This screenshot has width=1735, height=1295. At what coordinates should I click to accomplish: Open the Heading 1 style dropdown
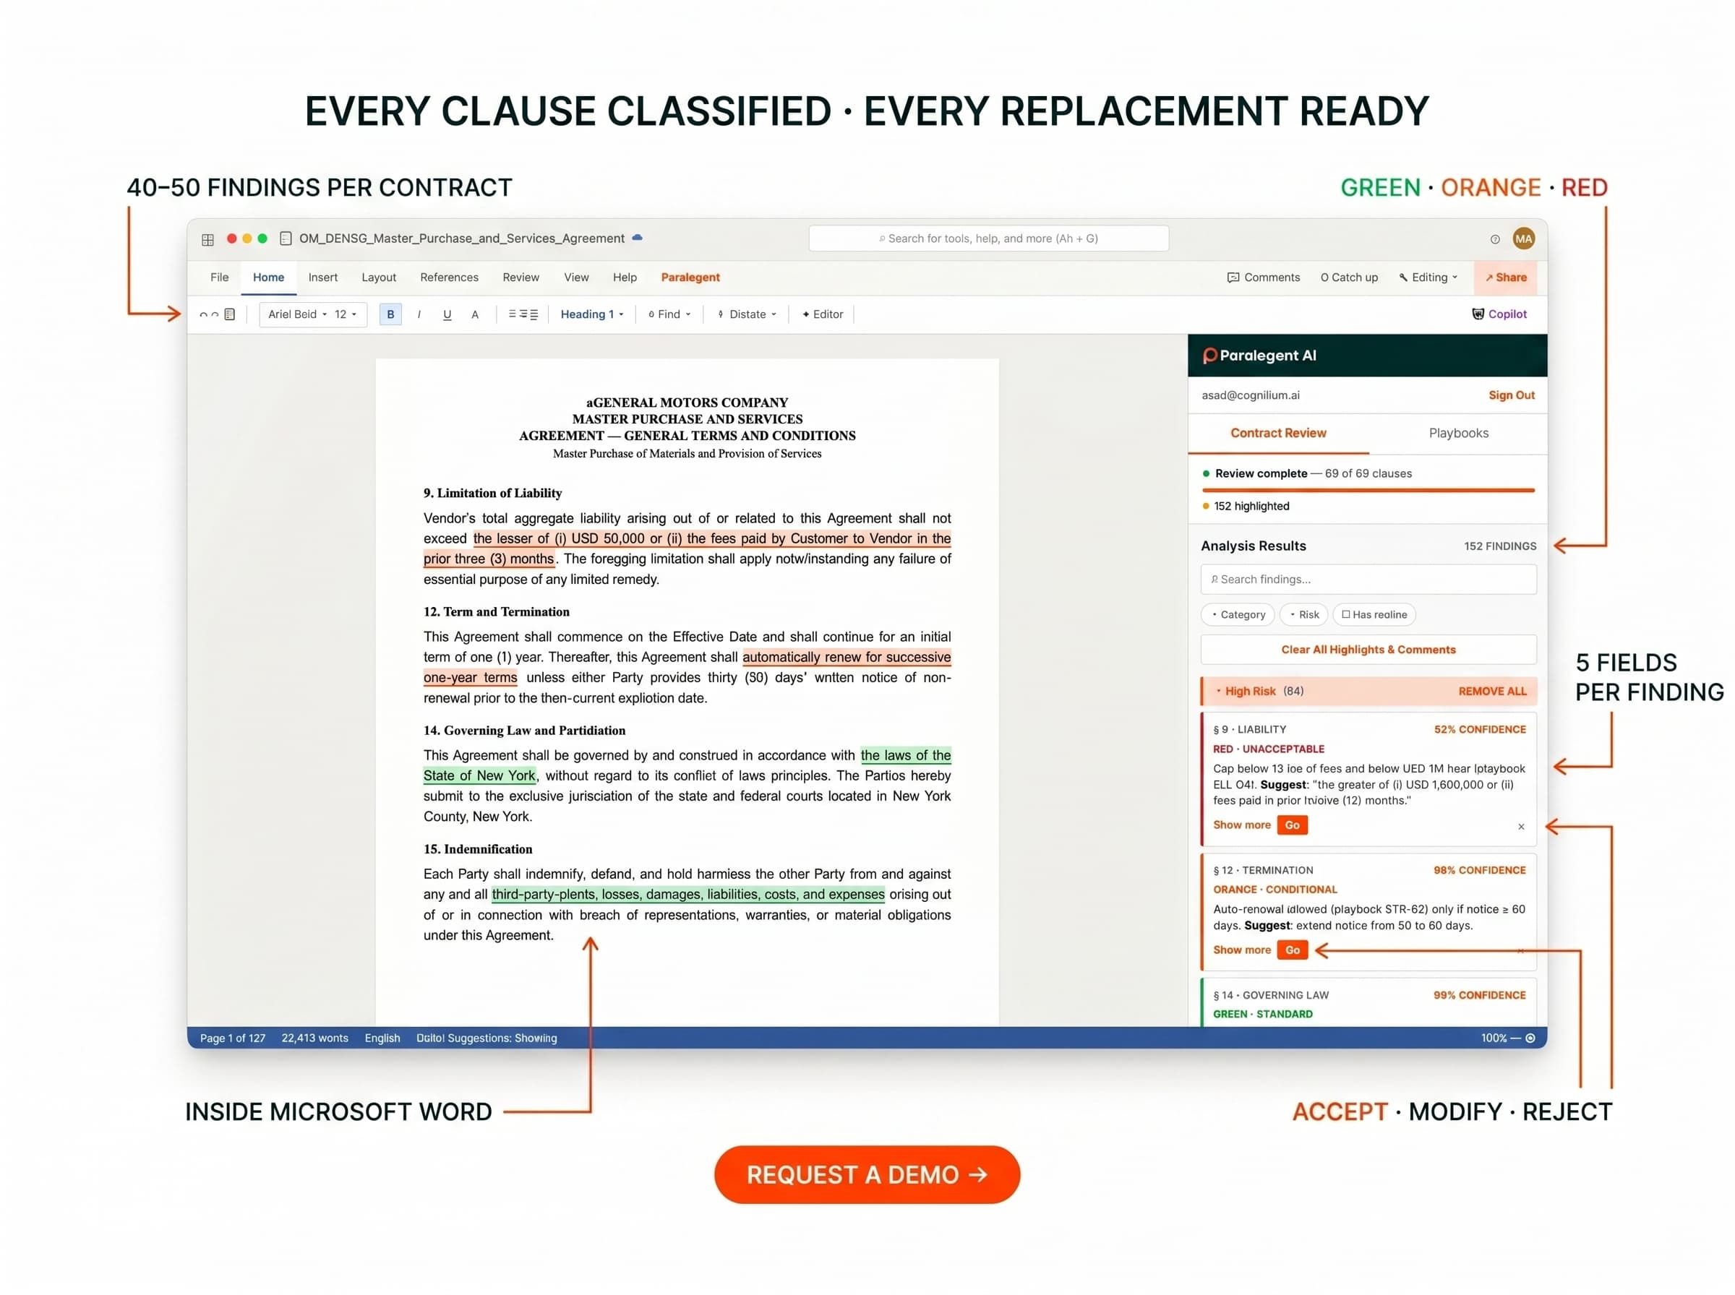(592, 314)
